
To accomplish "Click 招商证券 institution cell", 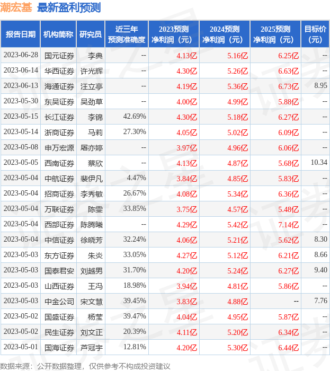I will pos(59,194).
